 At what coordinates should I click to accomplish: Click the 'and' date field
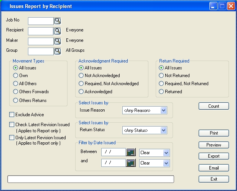(114, 163)
